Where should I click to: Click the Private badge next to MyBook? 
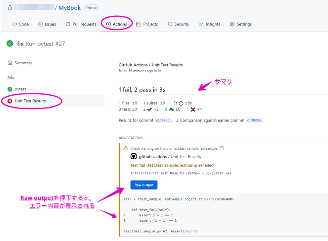(90, 7)
